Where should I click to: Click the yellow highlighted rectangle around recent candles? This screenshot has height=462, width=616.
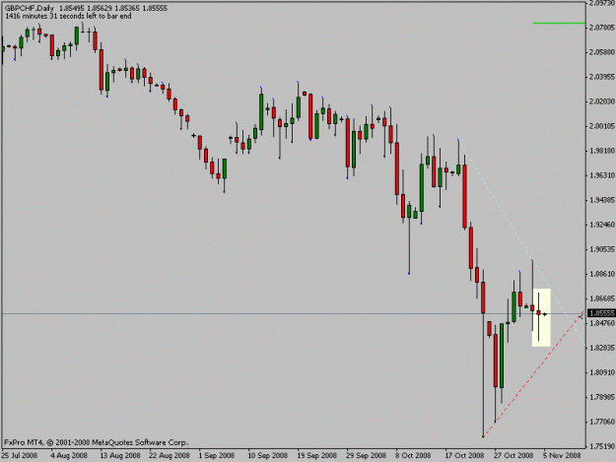541,317
